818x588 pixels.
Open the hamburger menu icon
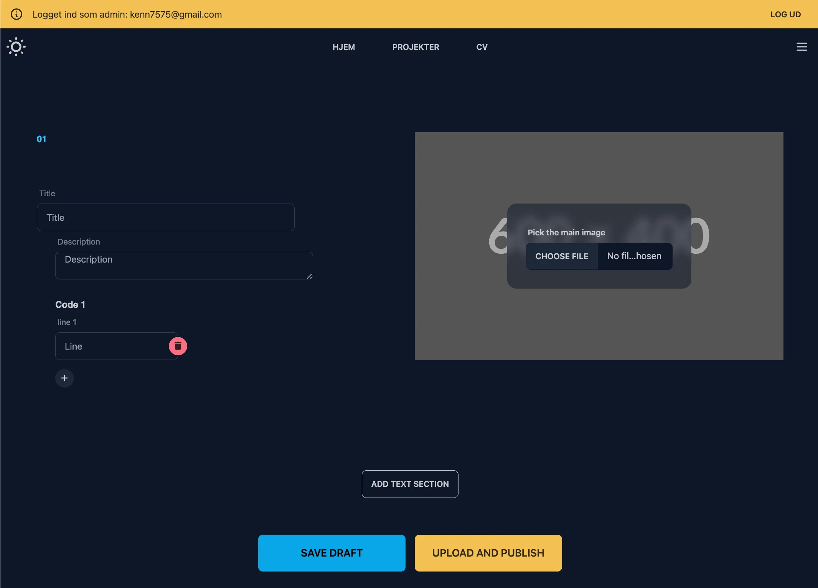click(x=802, y=47)
